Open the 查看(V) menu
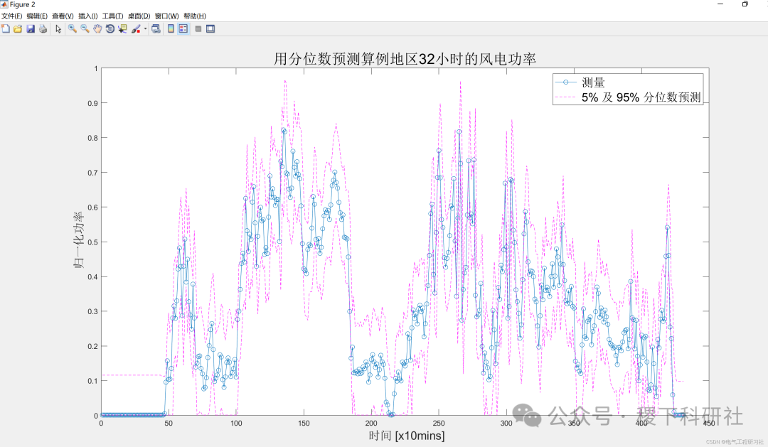Viewport: 768px width, 447px height. click(63, 16)
